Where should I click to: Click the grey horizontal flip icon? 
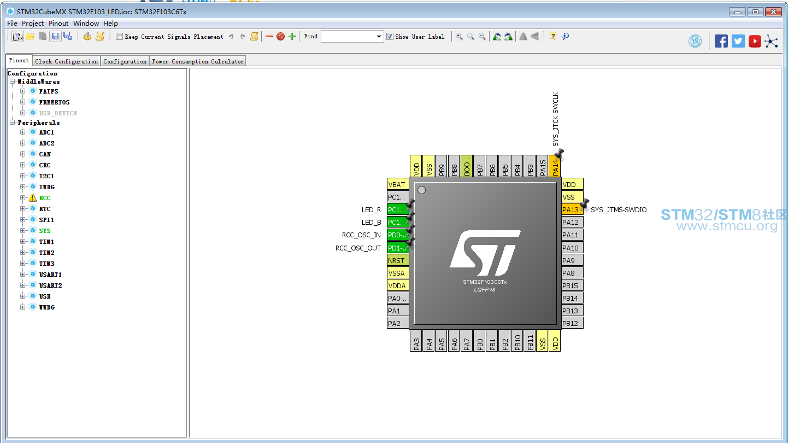[523, 37]
